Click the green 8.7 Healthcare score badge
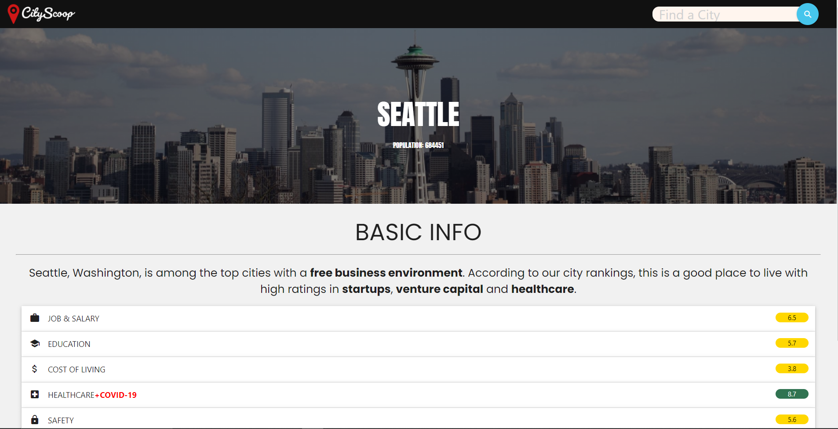The image size is (838, 429). coord(792,394)
